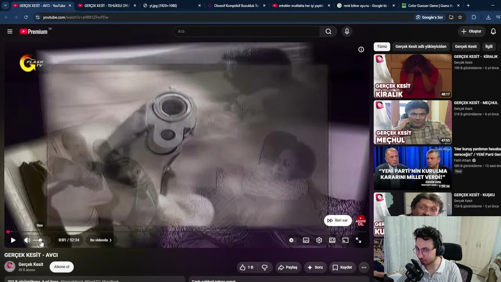Viewport: 501px width, 282px height.
Task: Dislike the video
Action: [x=265, y=268]
